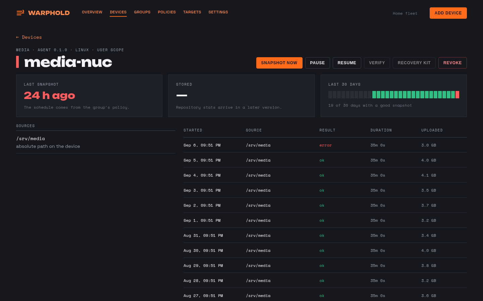
Task: Go to the Groups tab
Action: point(142,12)
